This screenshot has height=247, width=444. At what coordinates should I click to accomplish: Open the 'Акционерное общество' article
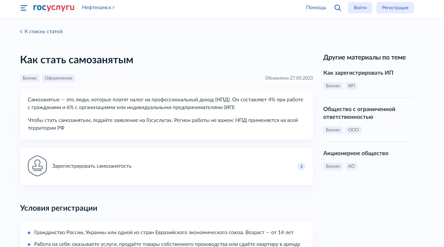356,153
